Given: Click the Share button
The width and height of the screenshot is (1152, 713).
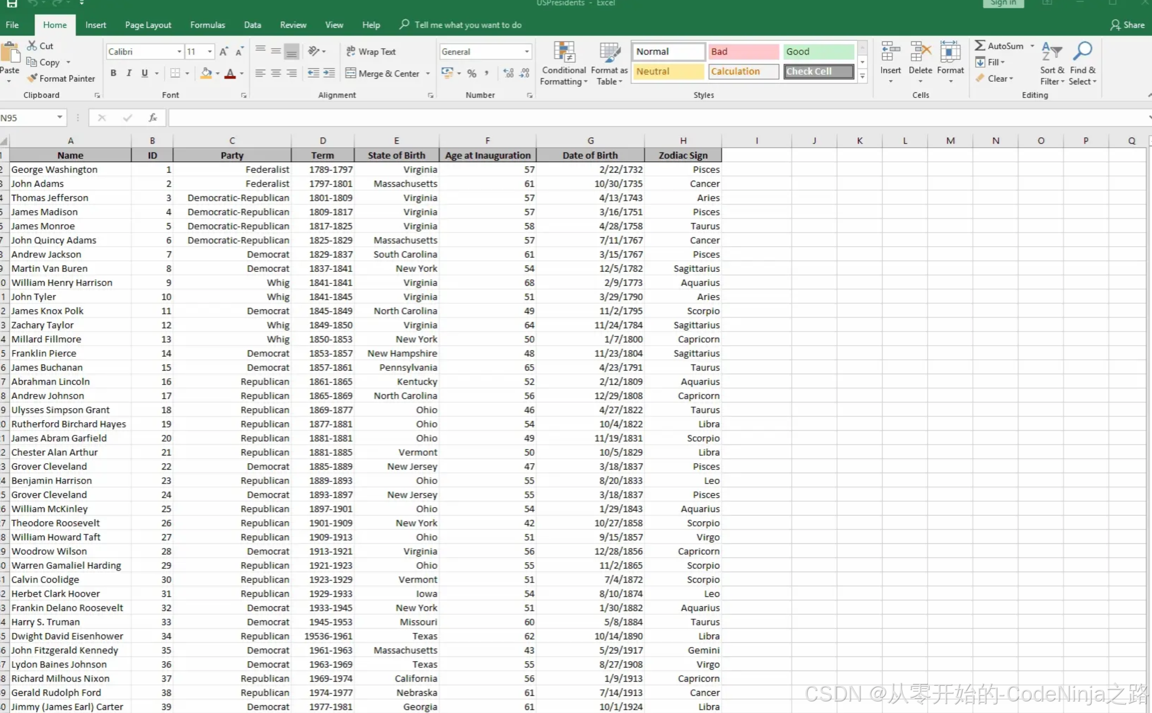Looking at the screenshot, I should [x=1127, y=25].
